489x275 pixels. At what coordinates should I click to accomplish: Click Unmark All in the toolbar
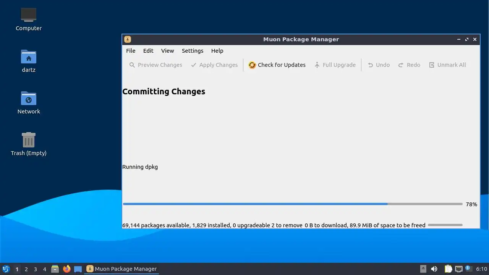(447, 65)
